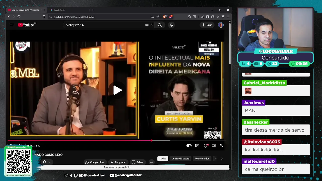Open the browser main menu
The height and width of the screenshot is (181, 322).
click(228, 17)
